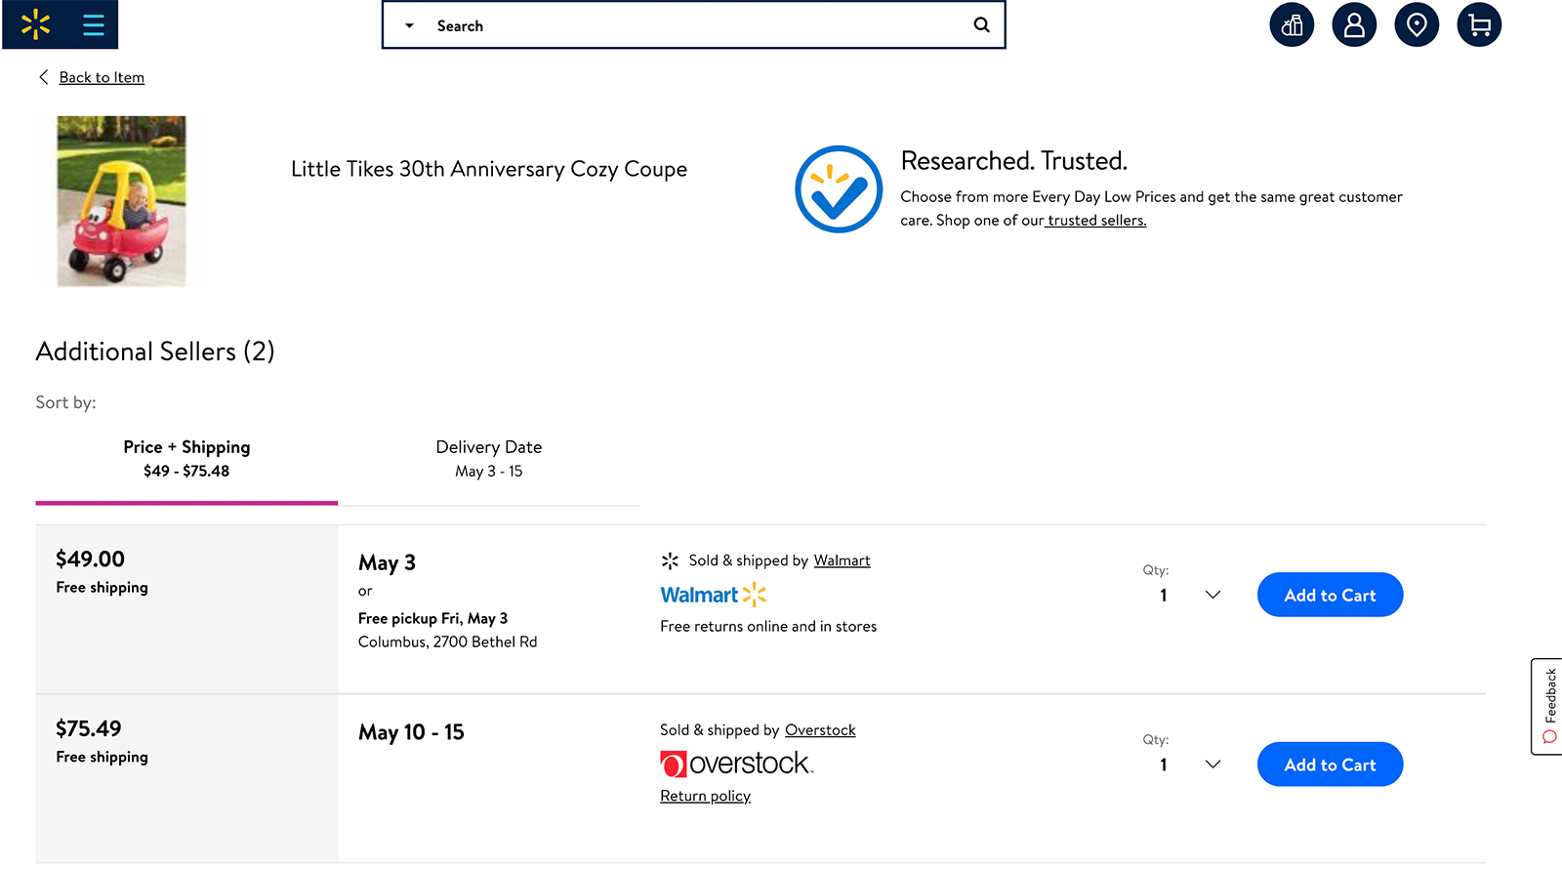Sort by Delivery Date tab

click(x=489, y=458)
